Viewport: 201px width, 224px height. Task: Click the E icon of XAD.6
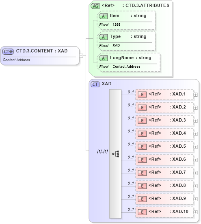(142, 160)
